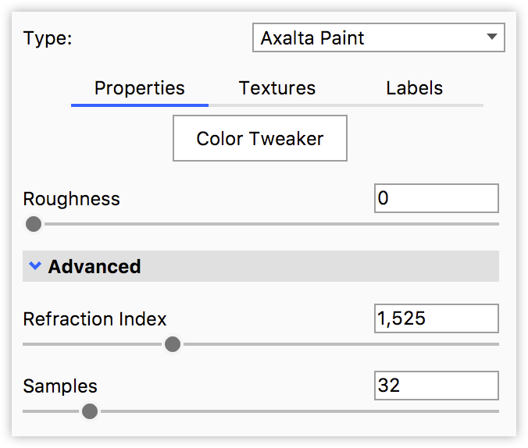The width and height of the screenshot is (528, 448).
Task: Collapse the Advanced section chevron
Action: pos(34,266)
